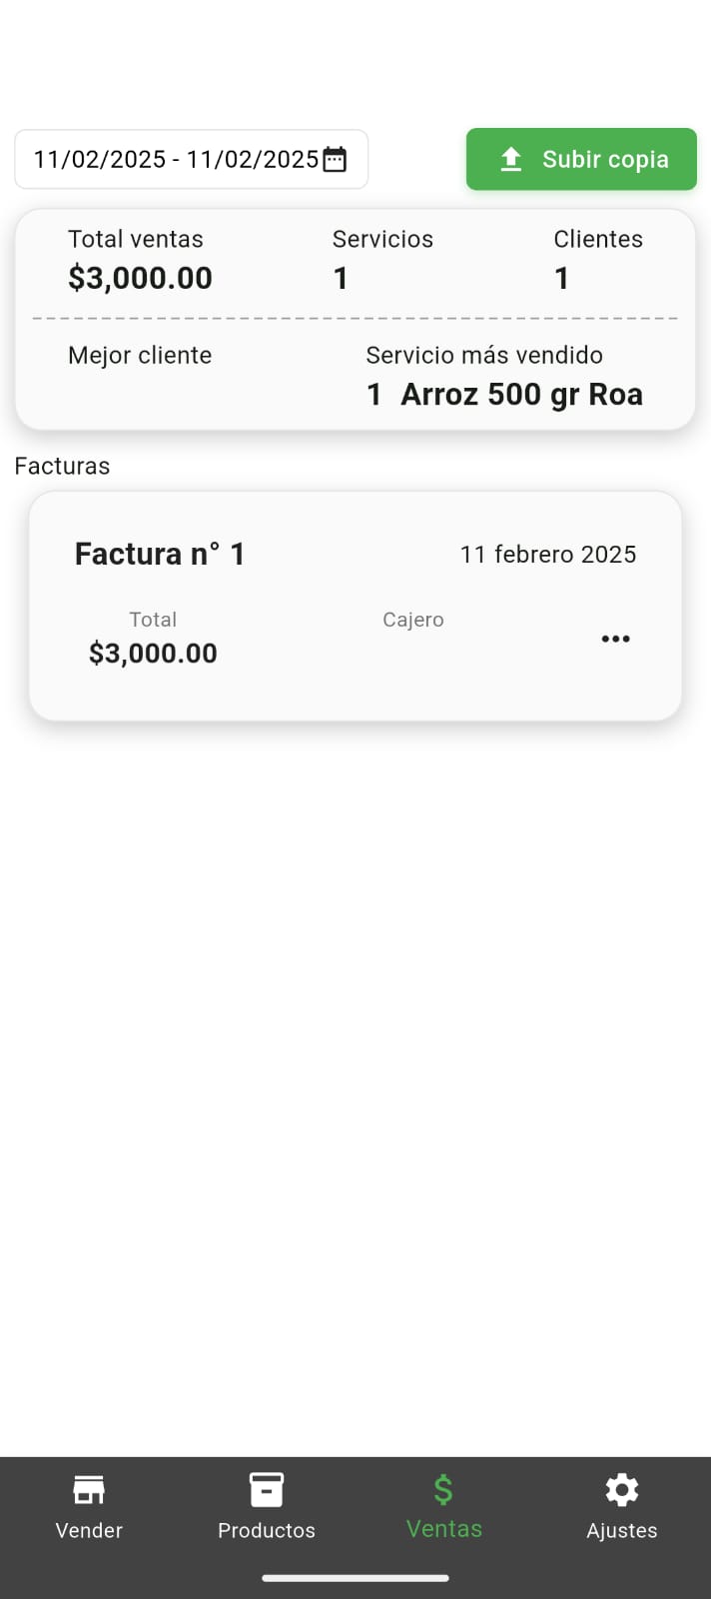This screenshot has height=1599, width=711.
Task: Click the Total ventas $3,000.00 amount
Action: (140, 278)
